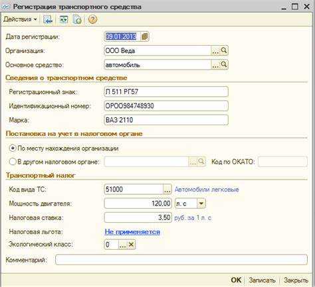Select По месту нахождения организации option

tap(13, 148)
